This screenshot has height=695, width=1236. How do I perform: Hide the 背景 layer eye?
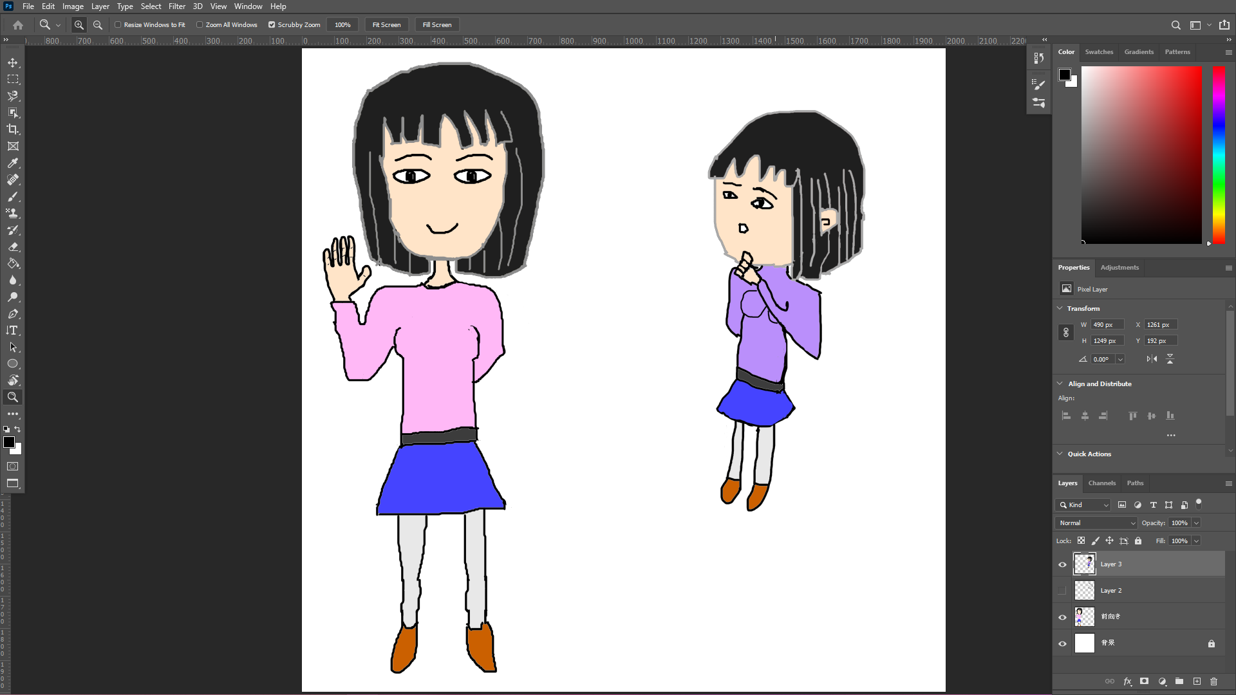1062,644
